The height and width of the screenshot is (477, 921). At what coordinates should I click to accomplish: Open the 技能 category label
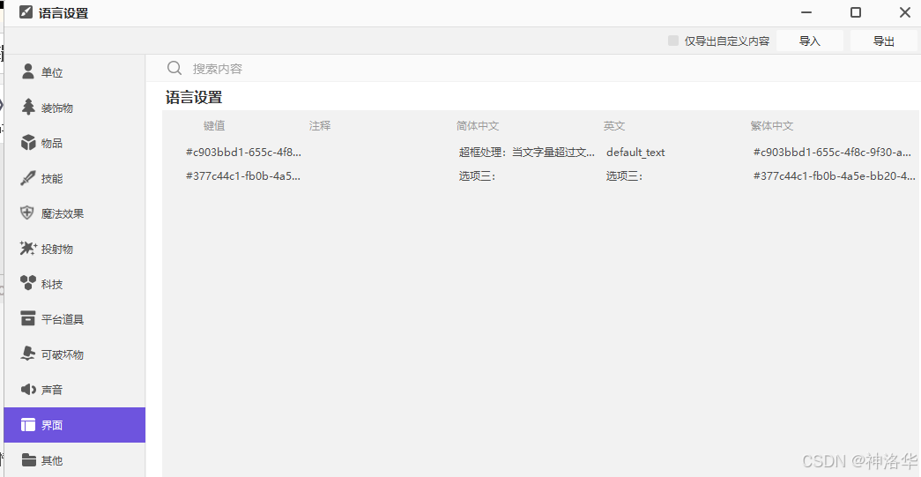click(x=52, y=179)
